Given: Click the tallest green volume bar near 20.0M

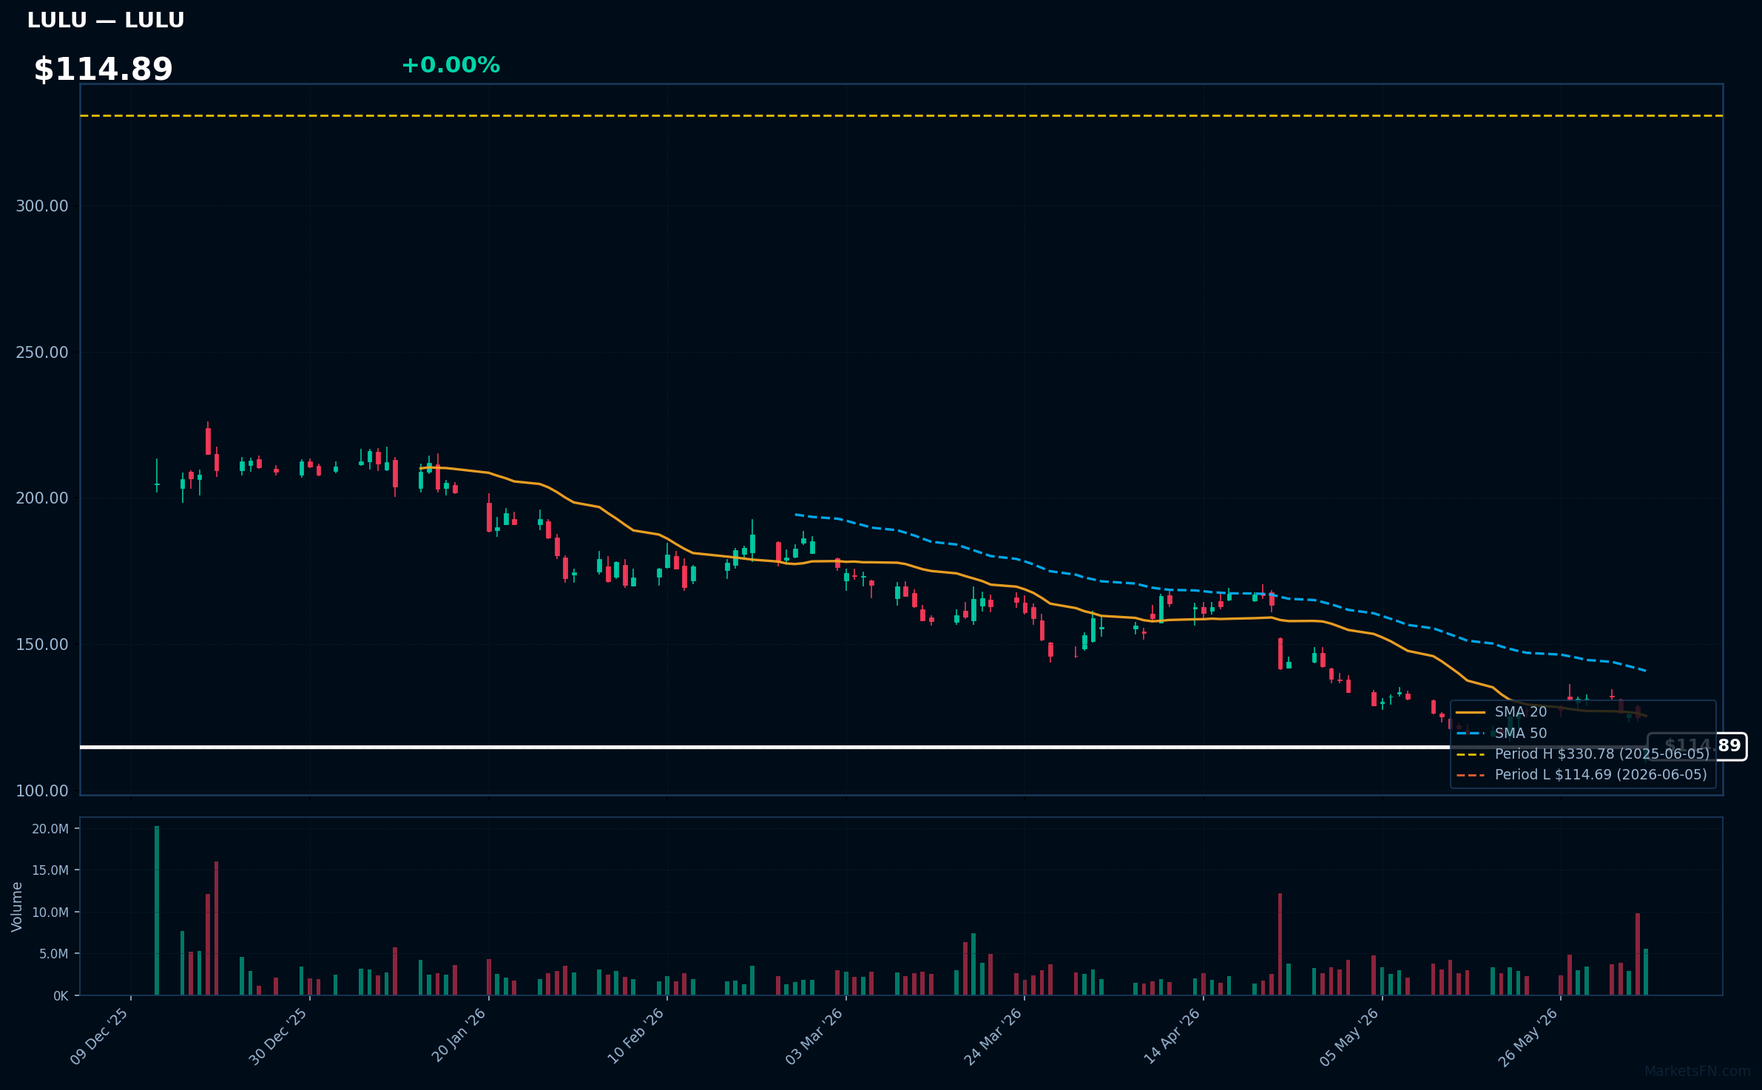Looking at the screenshot, I should click(157, 910).
